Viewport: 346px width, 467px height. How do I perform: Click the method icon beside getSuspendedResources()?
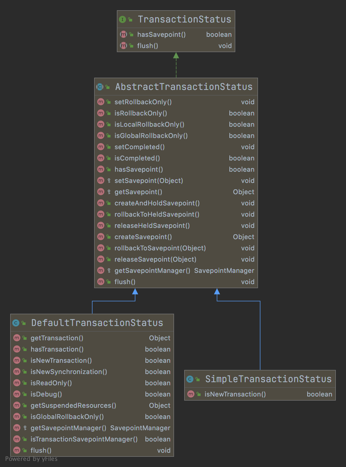pyautogui.click(x=17, y=405)
